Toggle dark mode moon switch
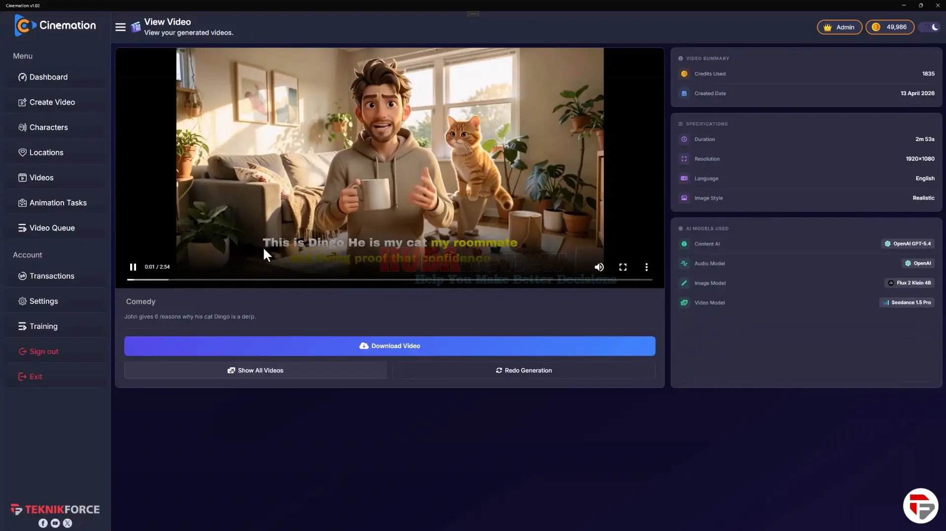 point(930,27)
